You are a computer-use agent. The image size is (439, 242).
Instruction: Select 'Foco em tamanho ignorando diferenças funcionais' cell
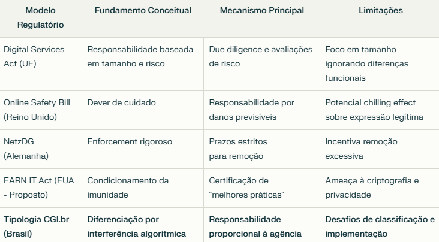tap(380, 64)
